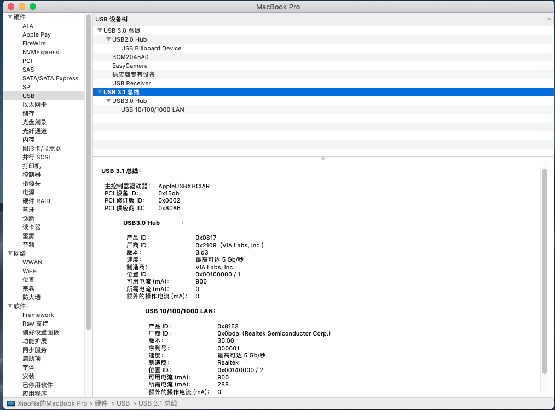Open 偏好设置面板 section
This screenshot has height=410, width=555.
tap(41, 332)
